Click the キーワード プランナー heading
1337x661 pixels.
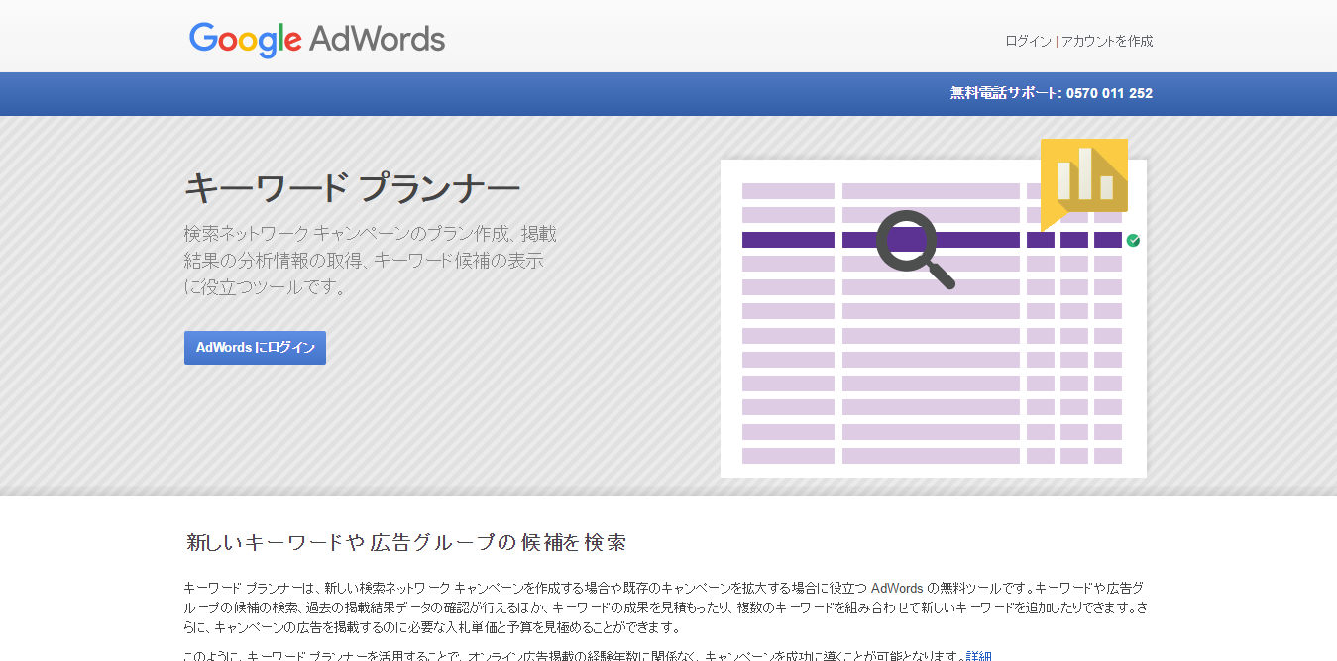point(353,187)
